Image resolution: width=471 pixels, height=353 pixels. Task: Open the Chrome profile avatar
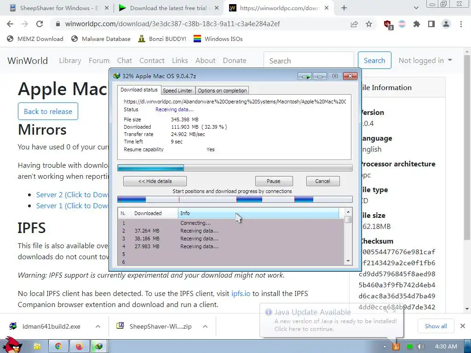(x=446, y=24)
